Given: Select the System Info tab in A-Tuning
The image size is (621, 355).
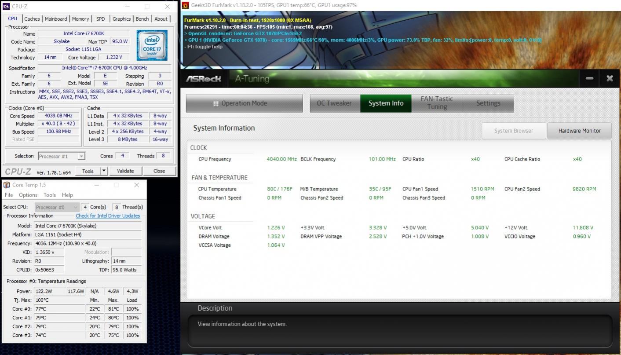Looking at the screenshot, I should coord(386,103).
